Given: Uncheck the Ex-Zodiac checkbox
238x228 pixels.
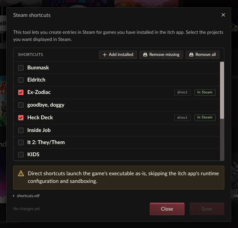Looking at the screenshot, I should (x=21, y=92).
